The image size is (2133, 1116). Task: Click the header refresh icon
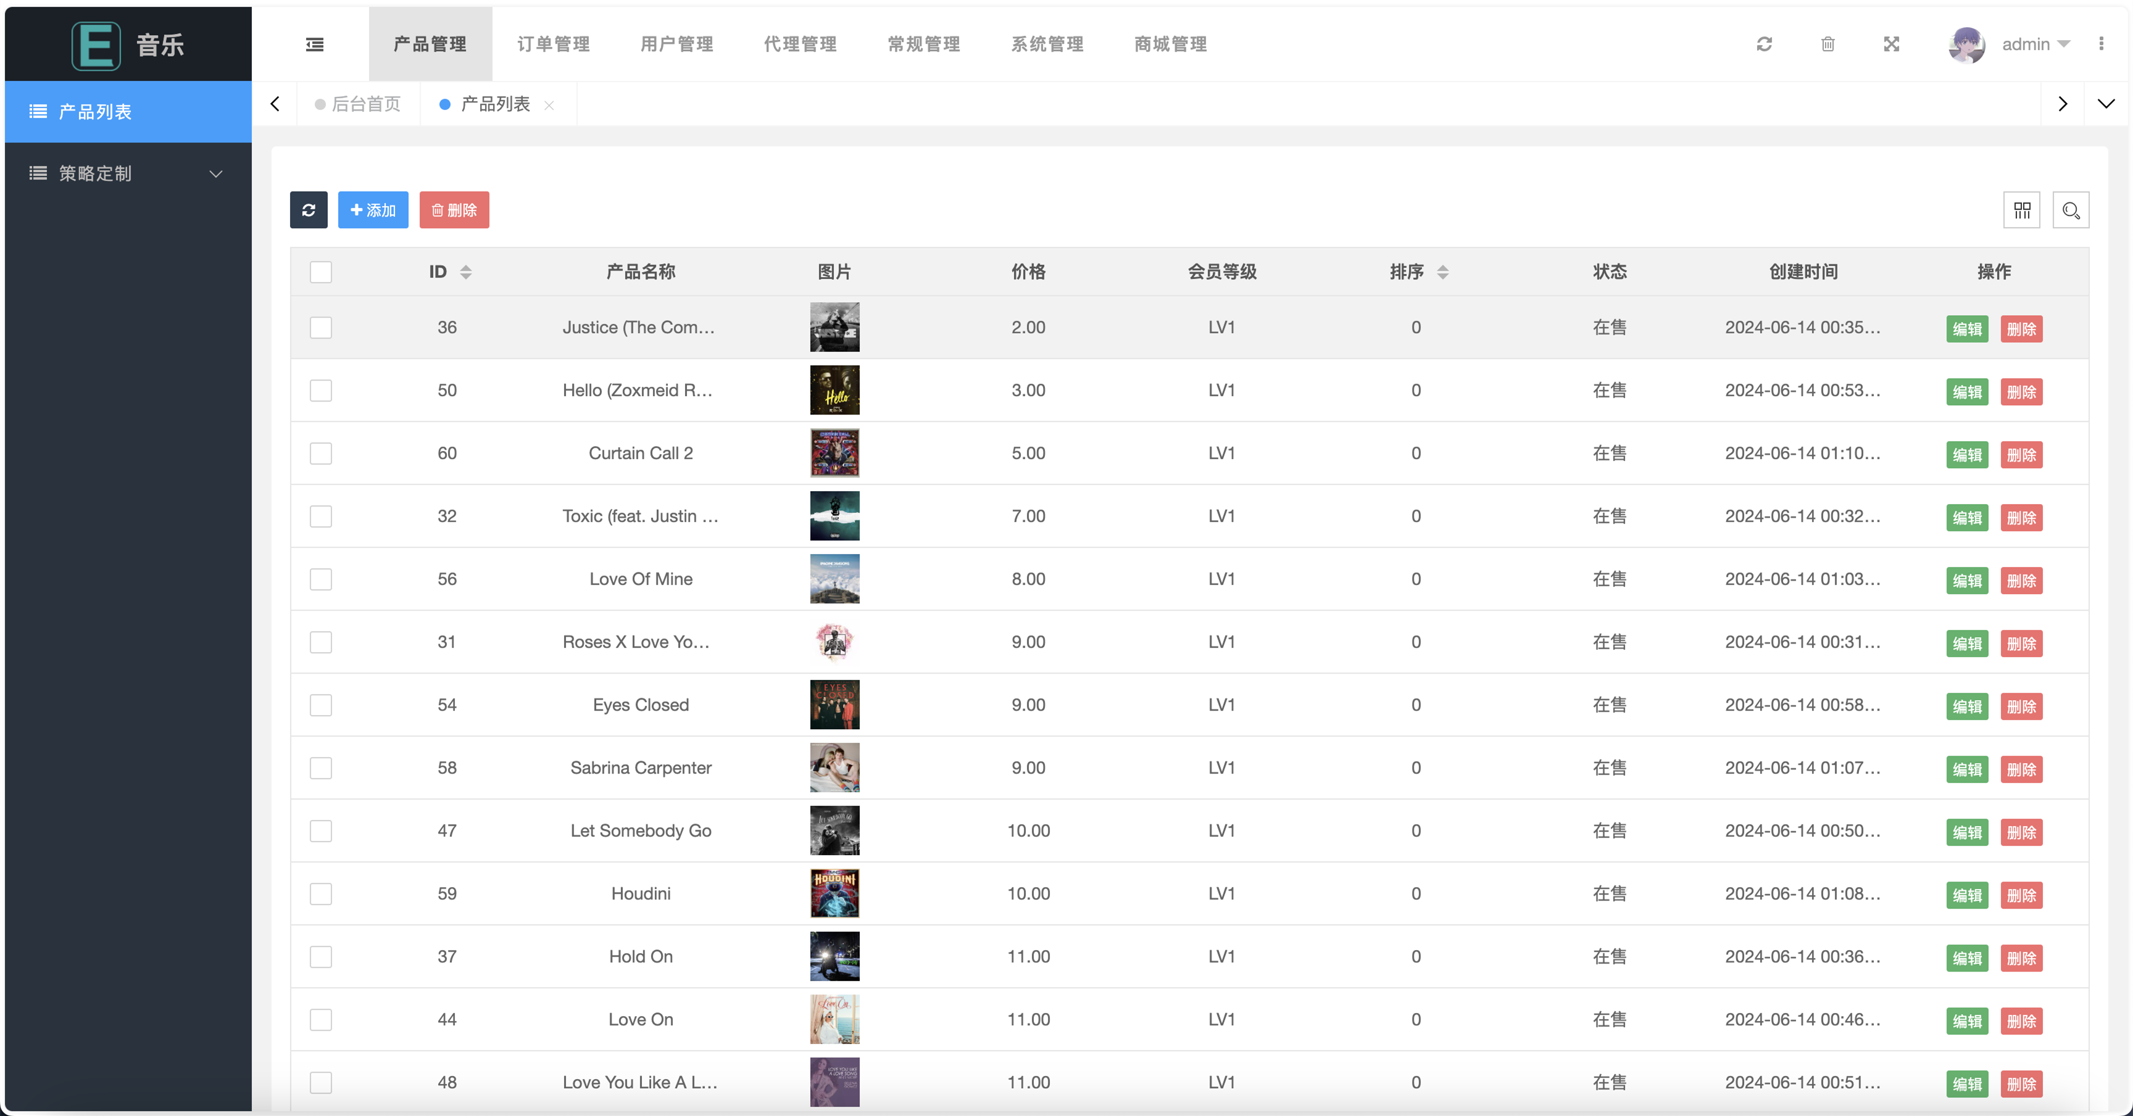[x=1765, y=44]
